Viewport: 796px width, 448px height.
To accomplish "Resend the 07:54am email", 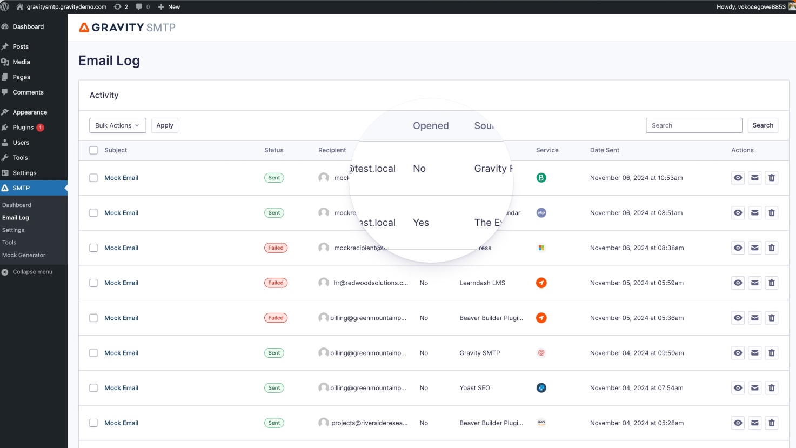I will pyautogui.click(x=755, y=388).
